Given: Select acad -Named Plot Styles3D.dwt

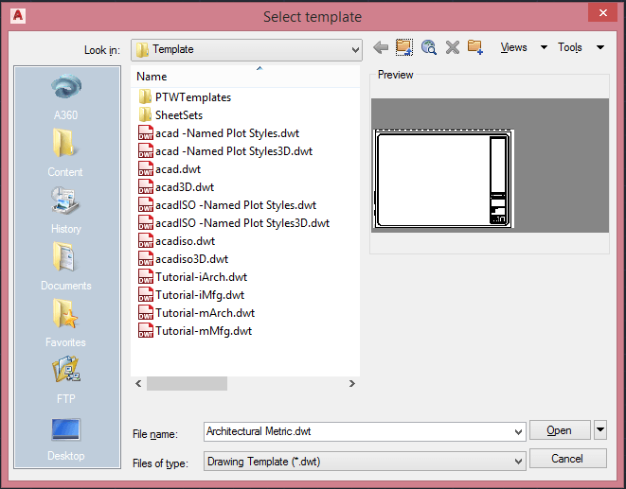Looking at the screenshot, I should (225, 150).
